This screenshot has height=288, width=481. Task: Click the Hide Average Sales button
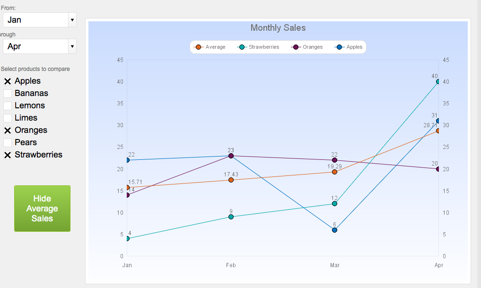pyautogui.click(x=42, y=209)
